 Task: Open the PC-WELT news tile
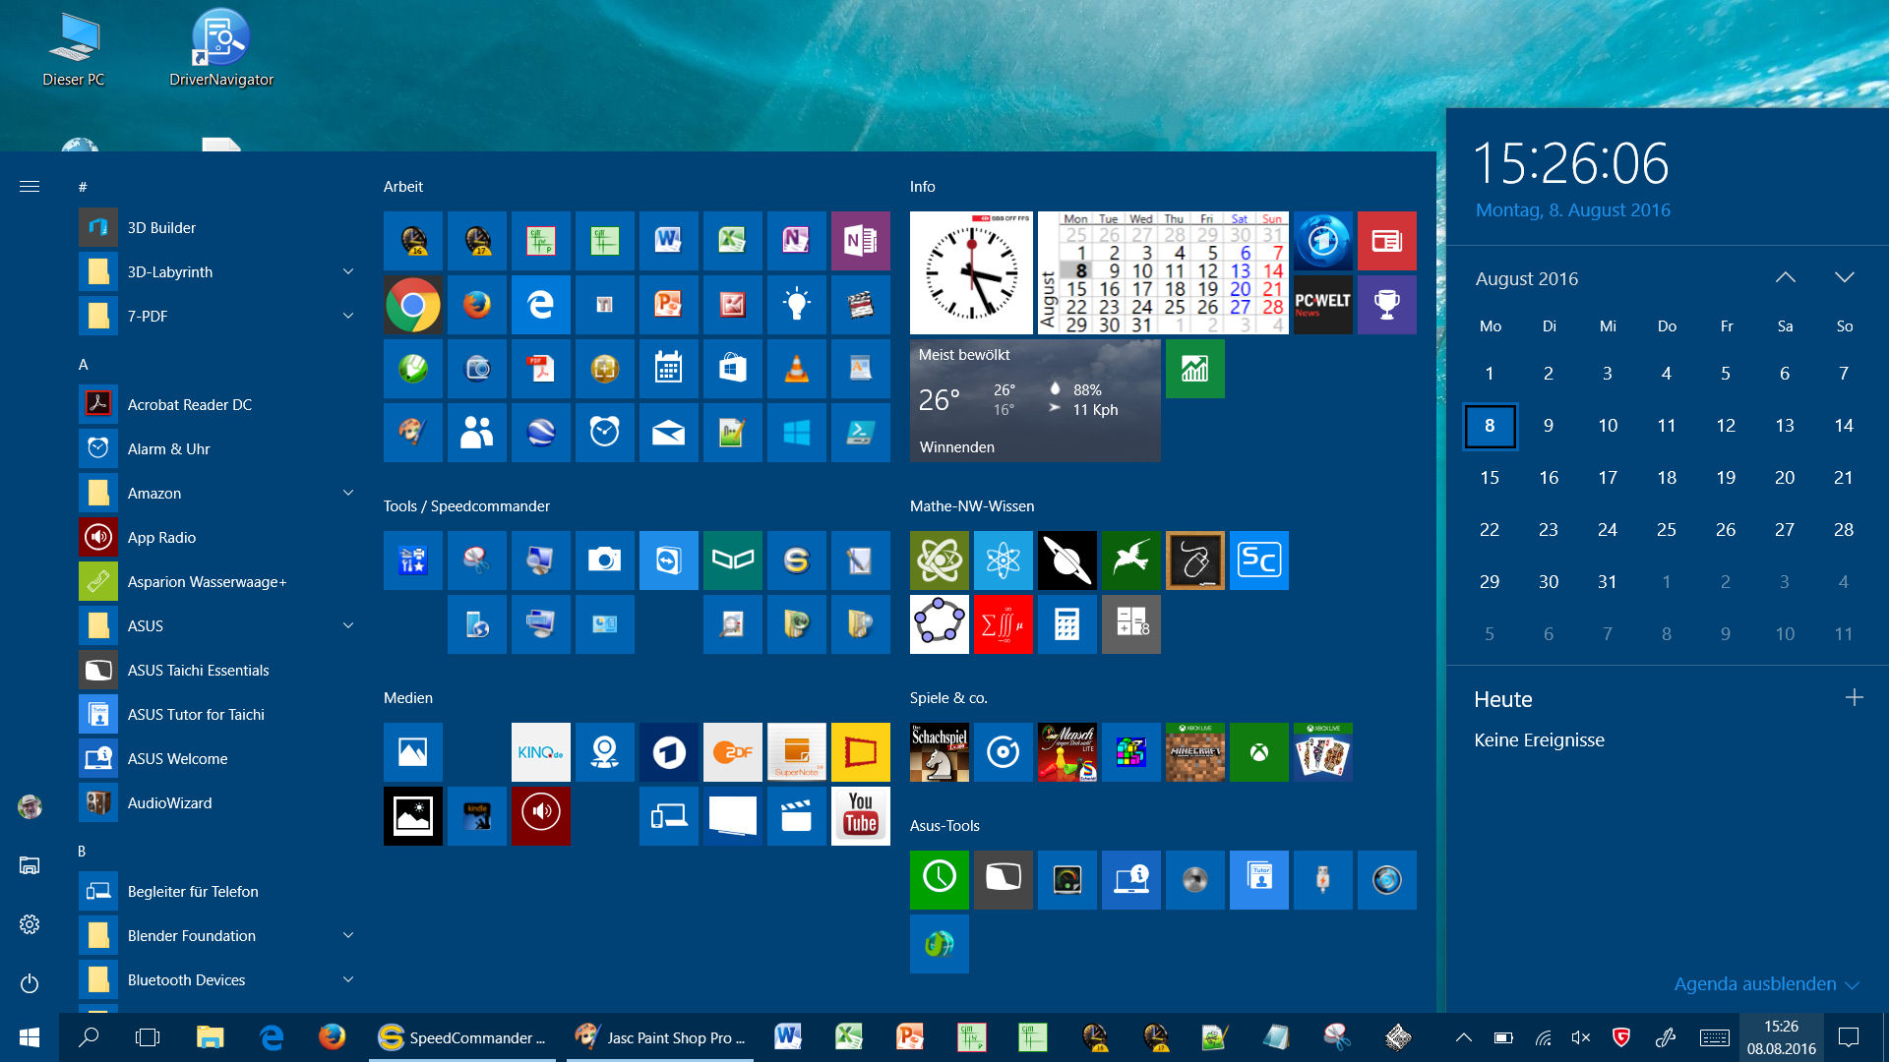1322,305
